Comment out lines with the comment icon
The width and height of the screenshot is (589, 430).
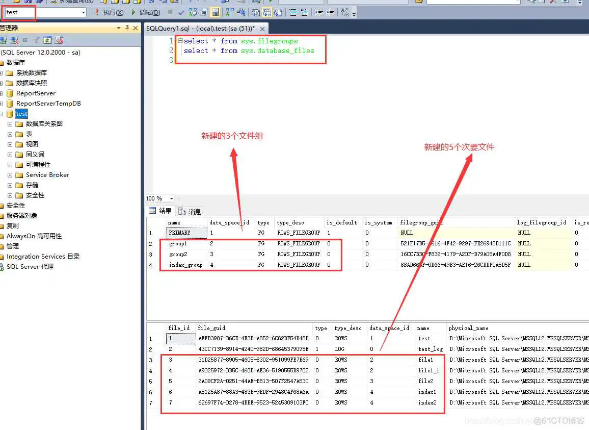click(x=292, y=12)
